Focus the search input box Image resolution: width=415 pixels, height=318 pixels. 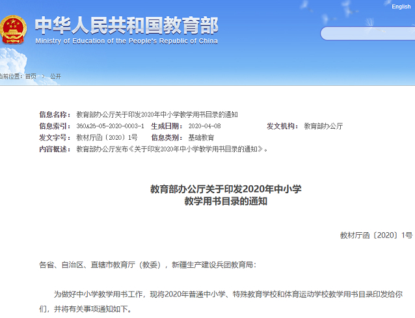coord(368,33)
